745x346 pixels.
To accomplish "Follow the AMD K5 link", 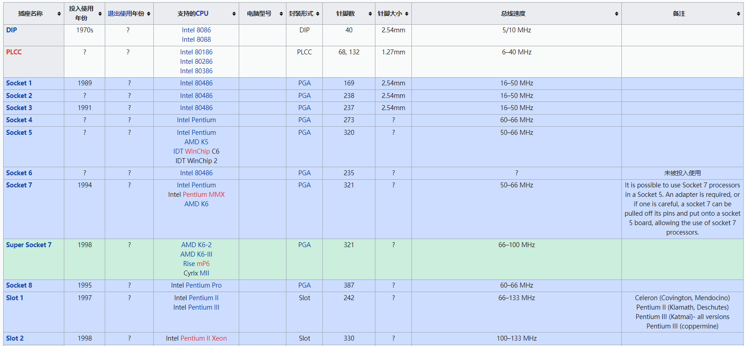I will [x=196, y=142].
